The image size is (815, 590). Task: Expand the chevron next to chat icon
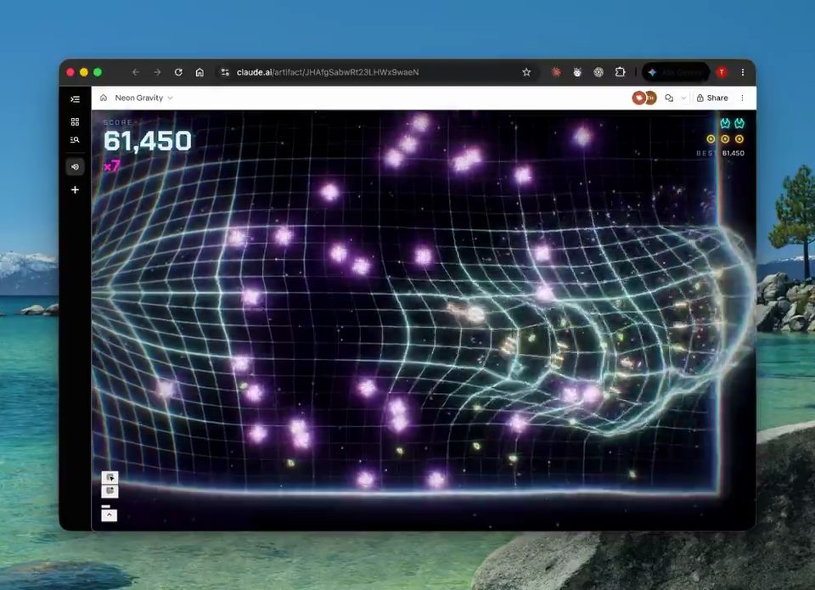[x=683, y=98]
